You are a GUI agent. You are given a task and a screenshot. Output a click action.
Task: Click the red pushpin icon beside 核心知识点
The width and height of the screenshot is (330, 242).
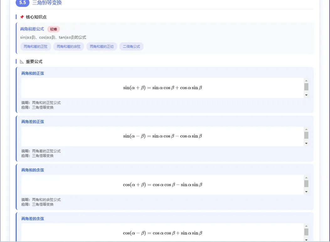[x=22, y=17]
